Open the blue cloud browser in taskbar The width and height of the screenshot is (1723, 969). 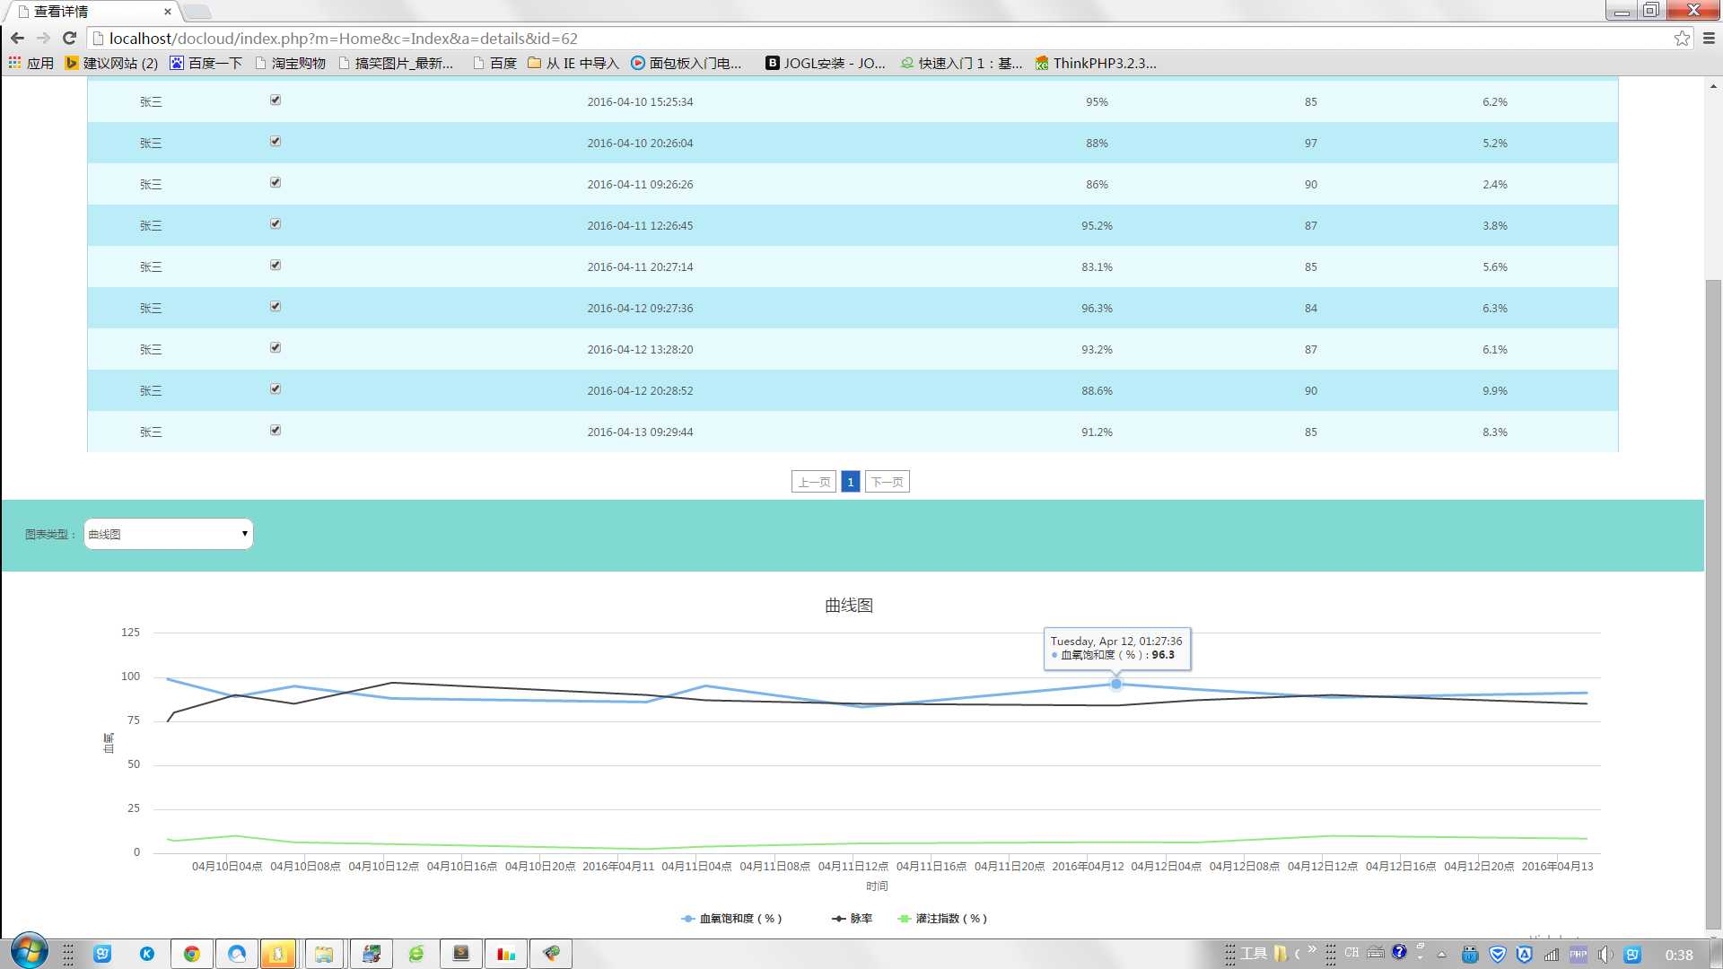coord(236,954)
